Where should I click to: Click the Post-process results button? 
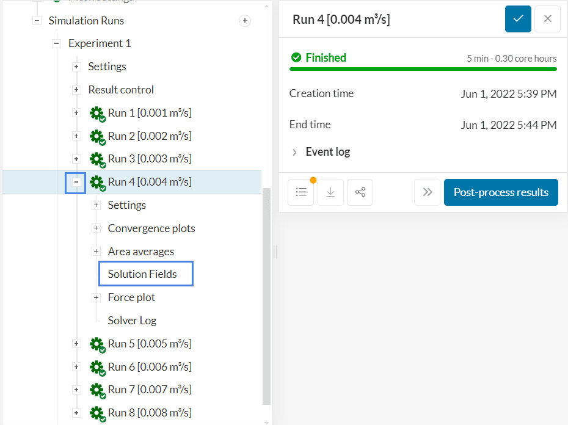[x=501, y=192]
